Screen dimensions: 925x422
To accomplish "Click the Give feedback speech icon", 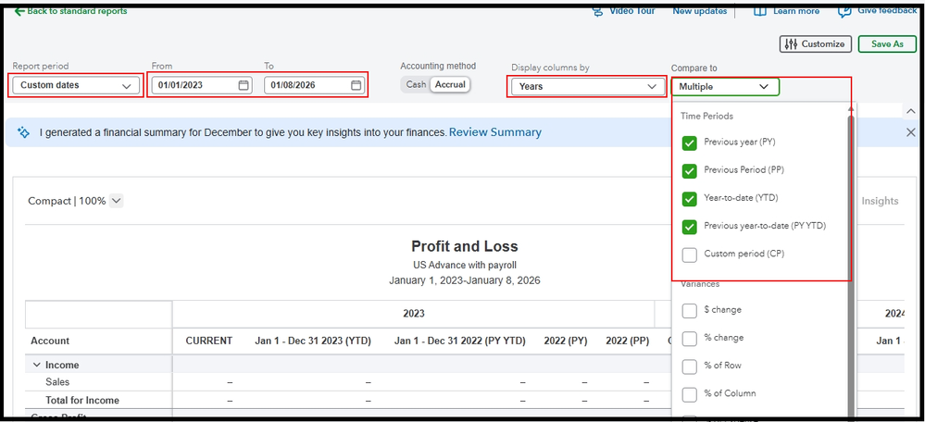I will (x=844, y=11).
